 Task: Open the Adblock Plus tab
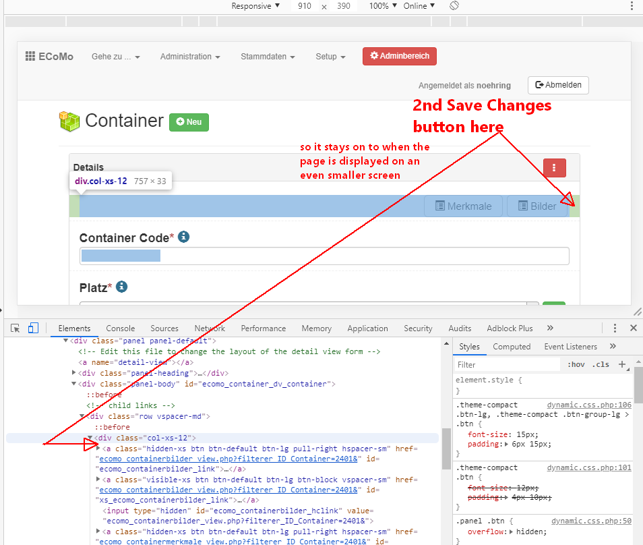510,328
